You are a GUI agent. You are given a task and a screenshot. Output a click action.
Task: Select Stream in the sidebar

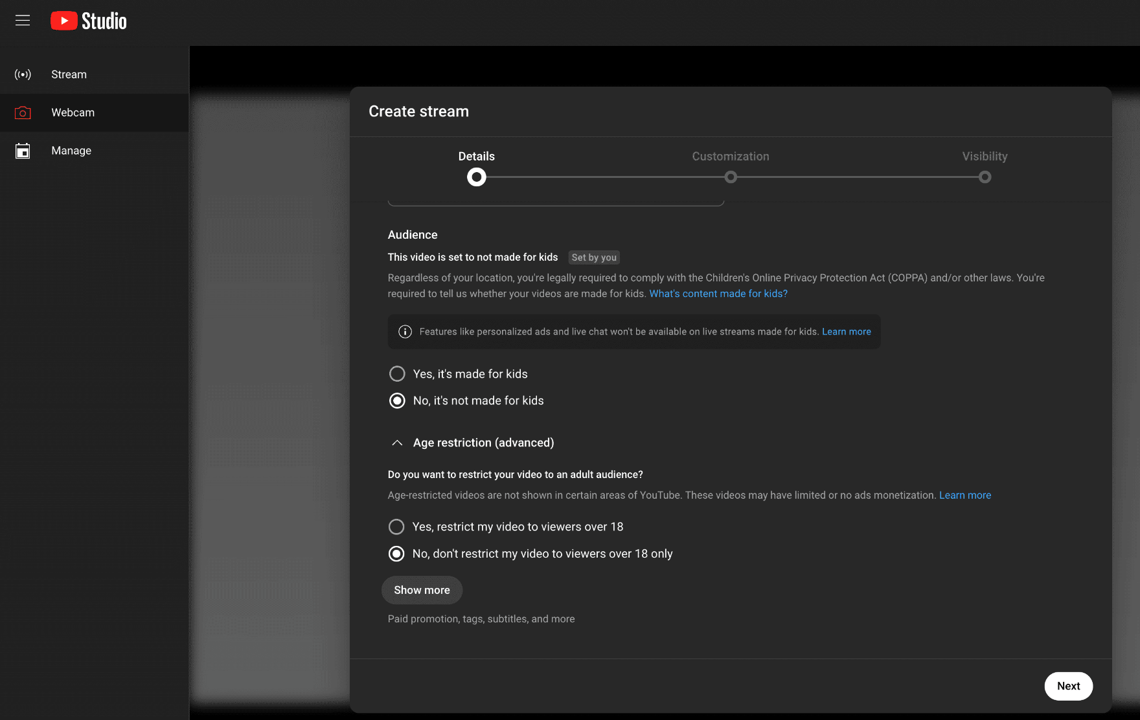click(68, 74)
